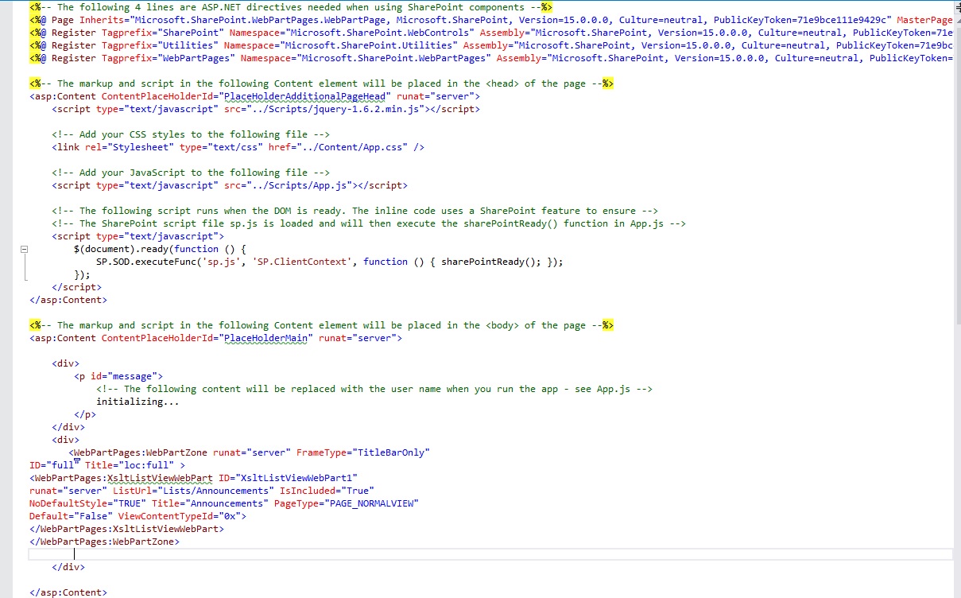The height and width of the screenshot is (598, 961).
Task: Click the ID="XsltListViewWebPart1" attribute
Action: pyautogui.click(x=289, y=478)
